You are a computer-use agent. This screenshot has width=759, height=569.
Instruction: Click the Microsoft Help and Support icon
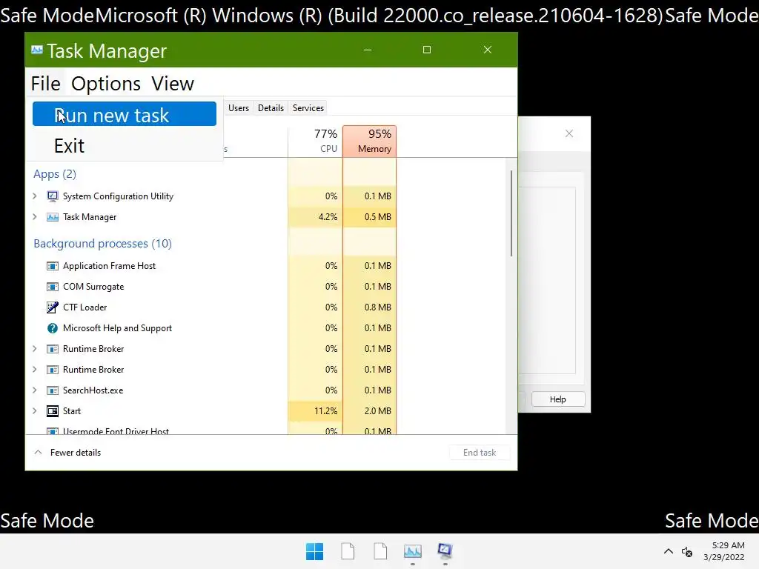click(53, 328)
